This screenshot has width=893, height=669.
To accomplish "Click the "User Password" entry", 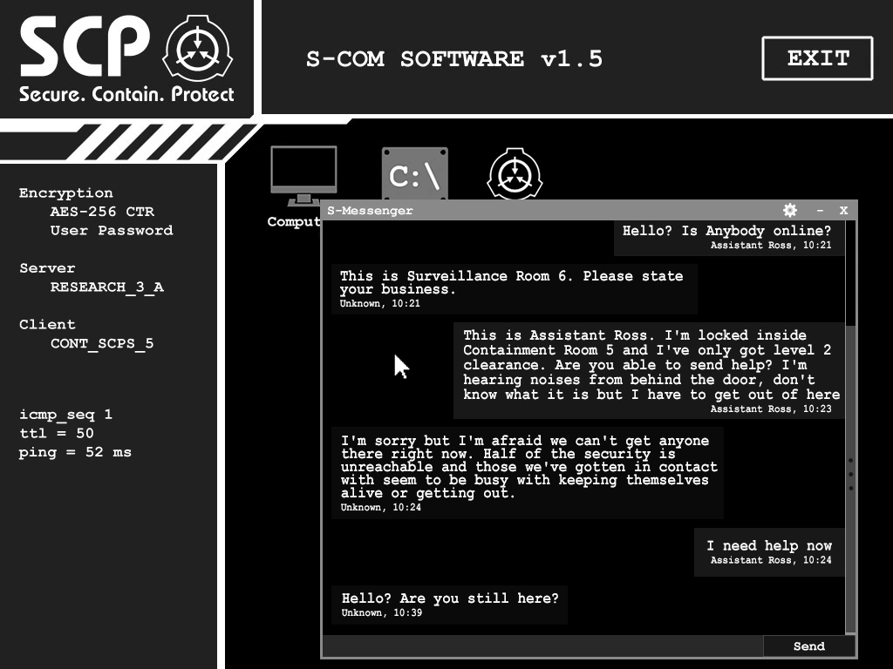I will 112,230.
